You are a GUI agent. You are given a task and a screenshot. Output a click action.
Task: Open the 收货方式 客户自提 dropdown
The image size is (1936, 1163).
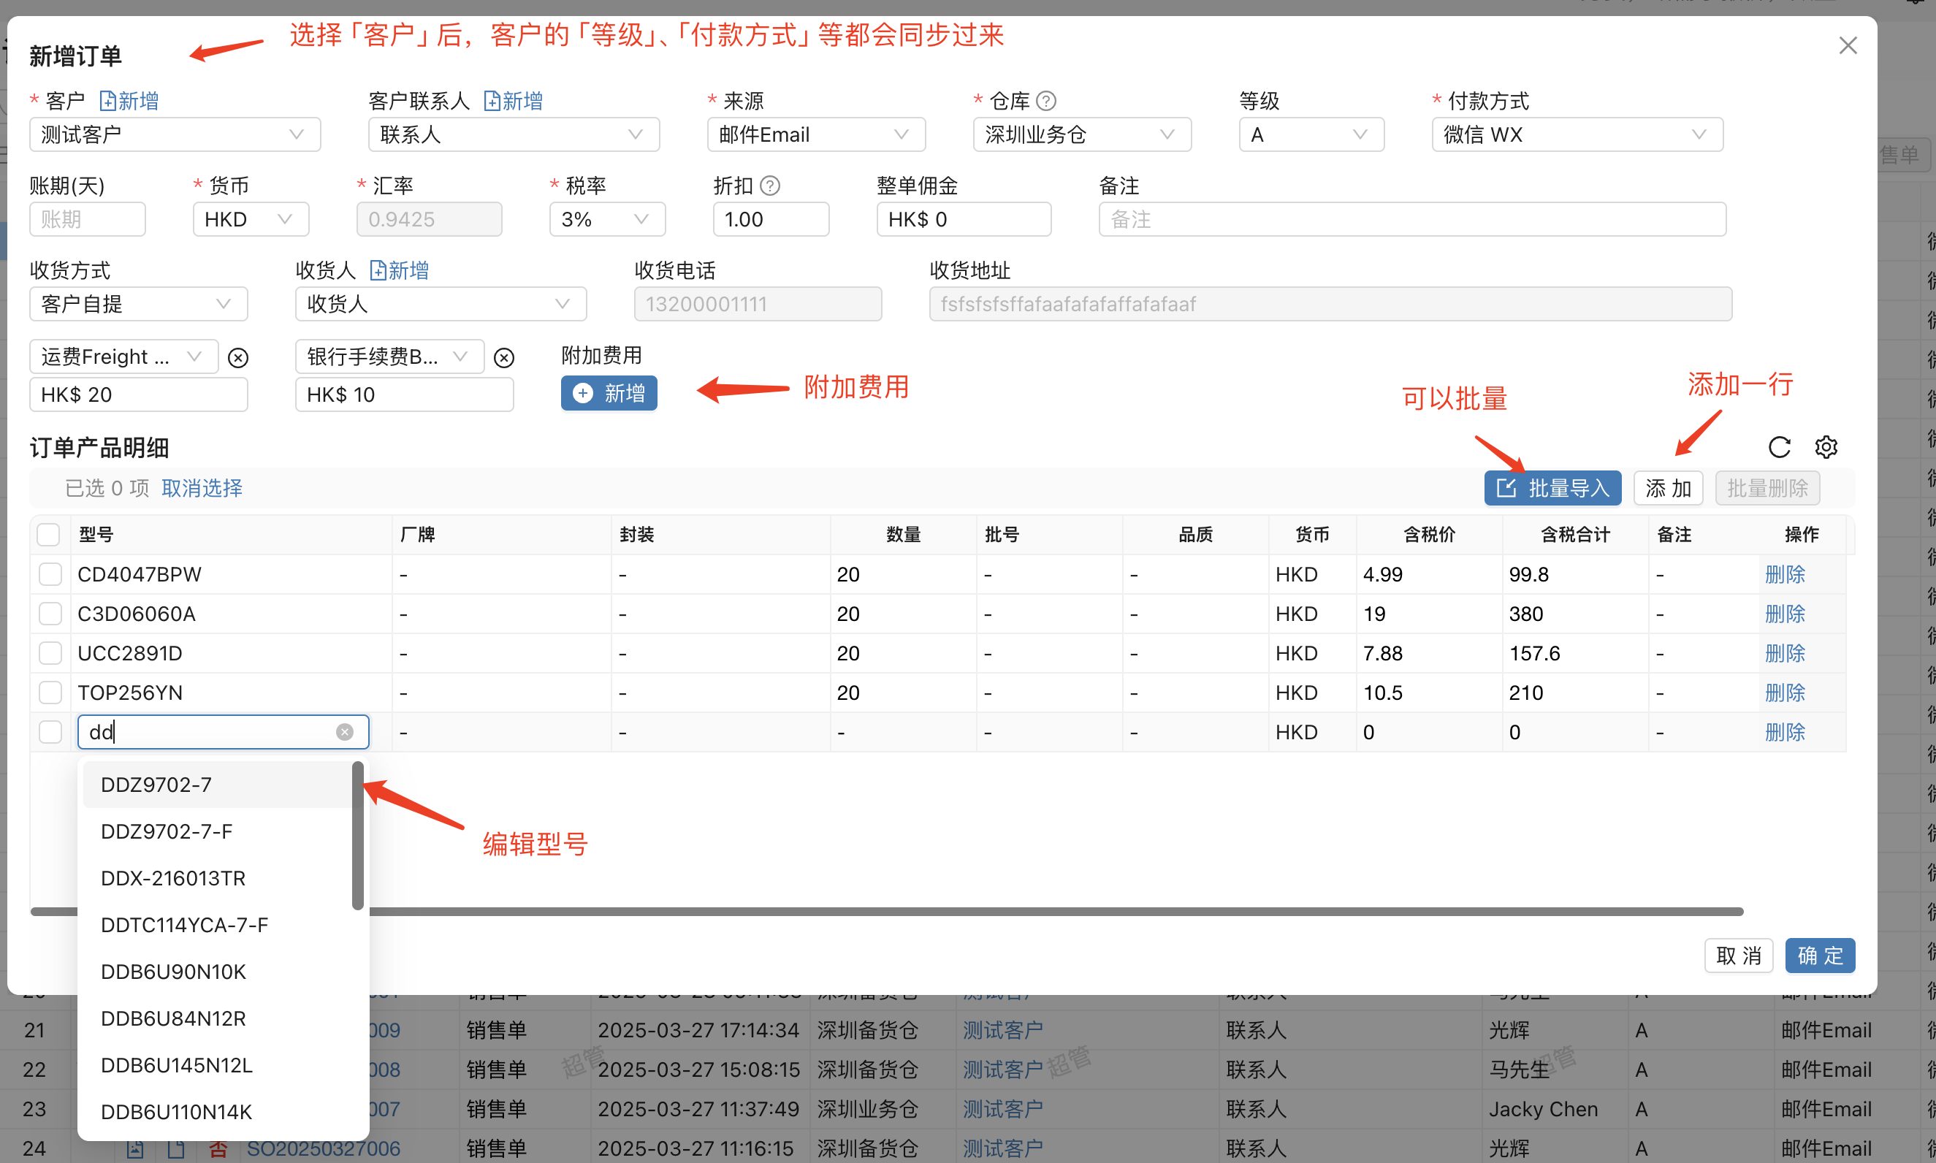(138, 304)
